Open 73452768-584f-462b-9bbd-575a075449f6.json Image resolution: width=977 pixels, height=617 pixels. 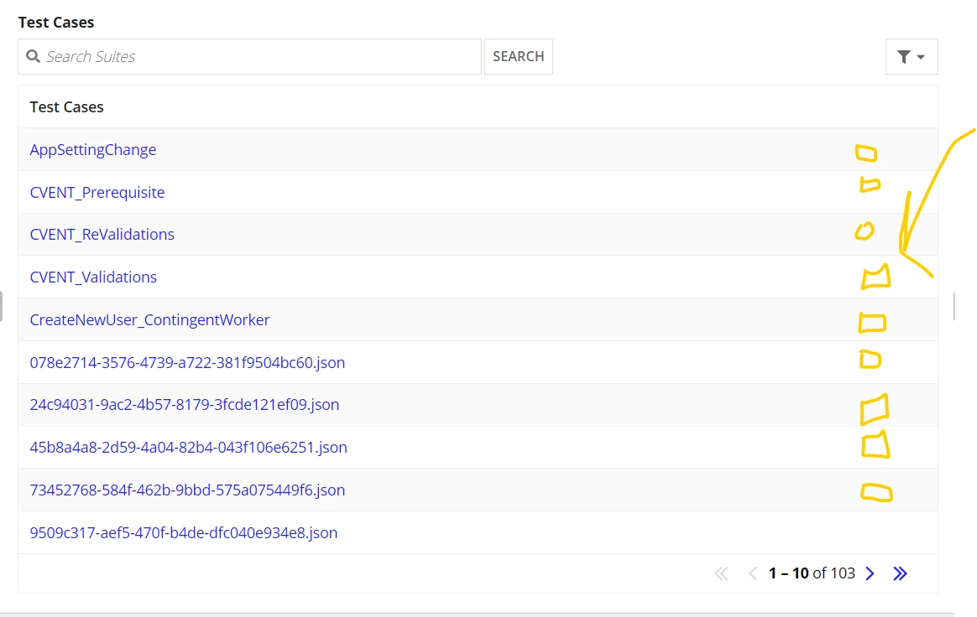(x=187, y=490)
